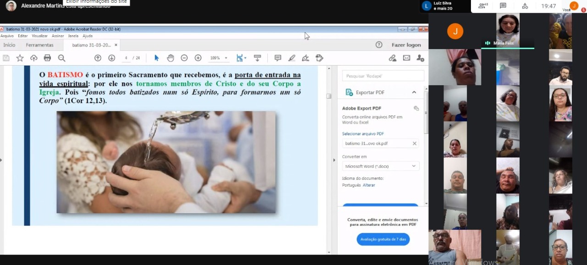Start the Avaliação gratuita de 7 dias
The height and width of the screenshot is (265, 587).
[x=383, y=239]
